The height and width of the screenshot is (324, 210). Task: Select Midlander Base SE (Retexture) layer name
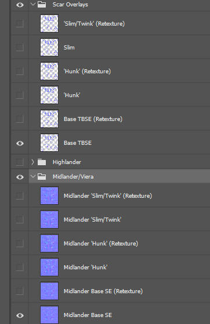pyautogui.click(x=103, y=291)
